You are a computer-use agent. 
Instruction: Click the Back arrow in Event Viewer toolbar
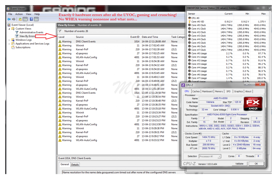click(9, 19)
